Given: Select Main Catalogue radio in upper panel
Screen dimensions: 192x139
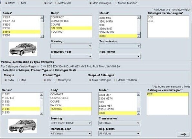Looking at the screenshot, I should point(91,3).
